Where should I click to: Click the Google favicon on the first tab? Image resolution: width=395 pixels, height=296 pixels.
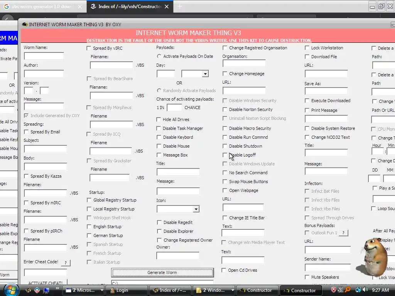(x=7, y=7)
